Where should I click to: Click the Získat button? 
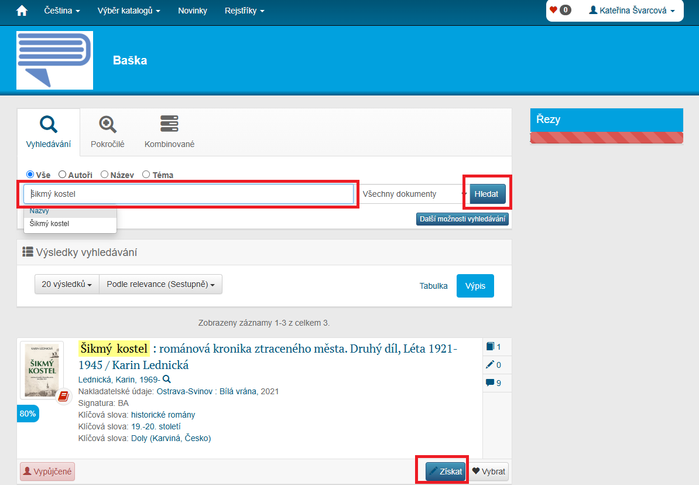[x=446, y=472]
